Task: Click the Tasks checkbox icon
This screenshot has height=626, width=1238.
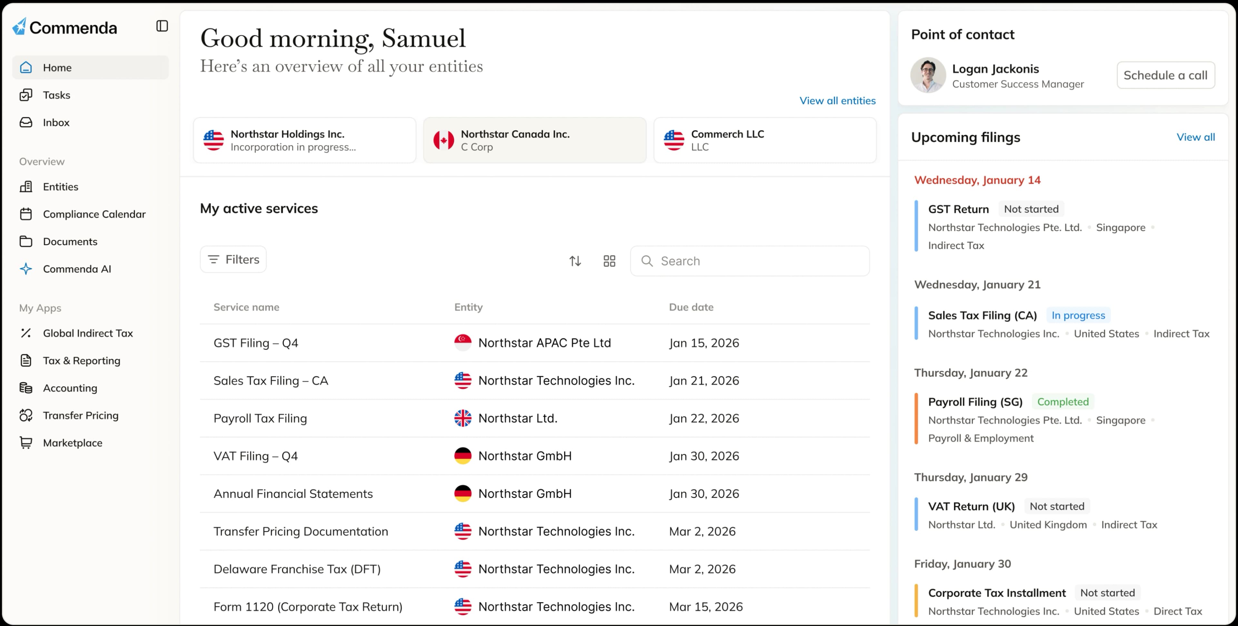Action: pyautogui.click(x=26, y=95)
